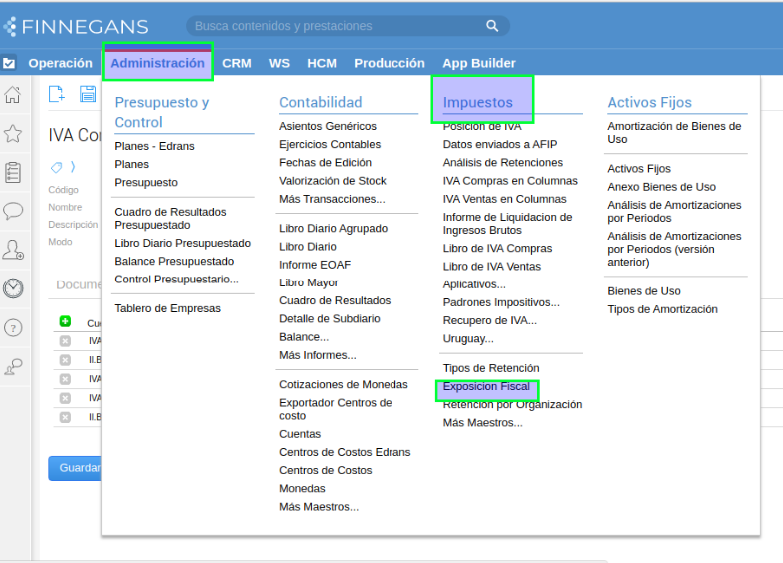Open Informe de Liquidacion de Ingresos Brutos

click(507, 224)
